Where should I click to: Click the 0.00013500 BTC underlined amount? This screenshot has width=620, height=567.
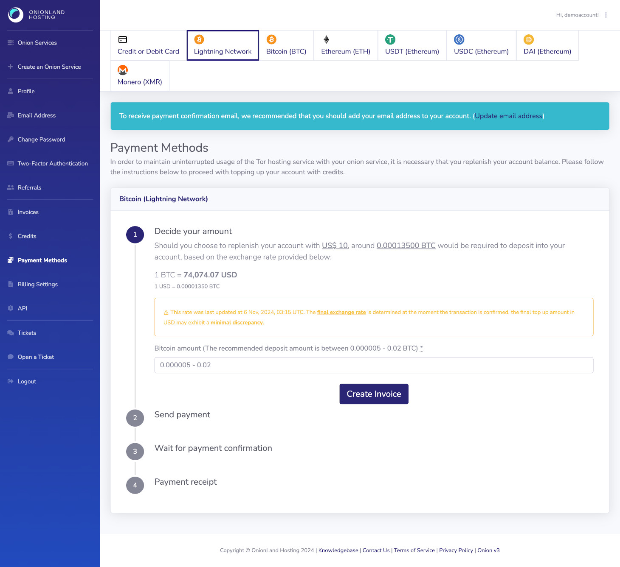(x=406, y=246)
